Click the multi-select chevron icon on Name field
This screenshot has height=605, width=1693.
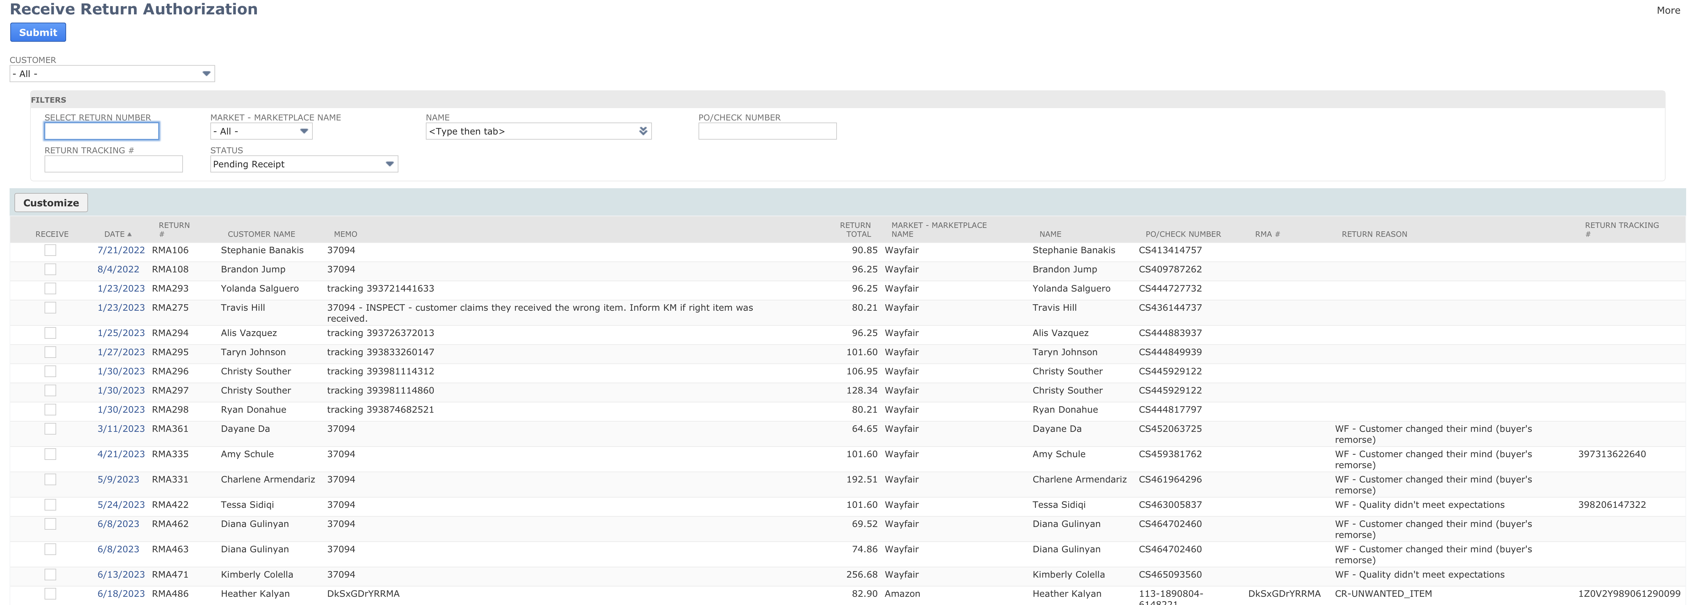click(643, 131)
